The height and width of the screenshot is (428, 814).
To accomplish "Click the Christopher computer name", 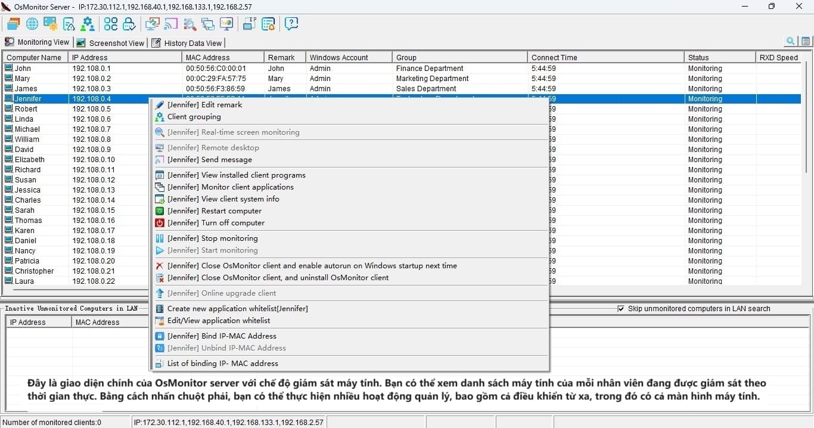I will click(x=35, y=271).
